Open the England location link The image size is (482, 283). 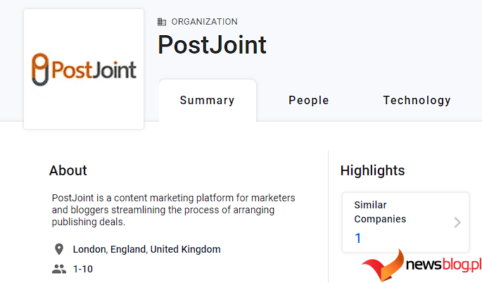[127, 249]
